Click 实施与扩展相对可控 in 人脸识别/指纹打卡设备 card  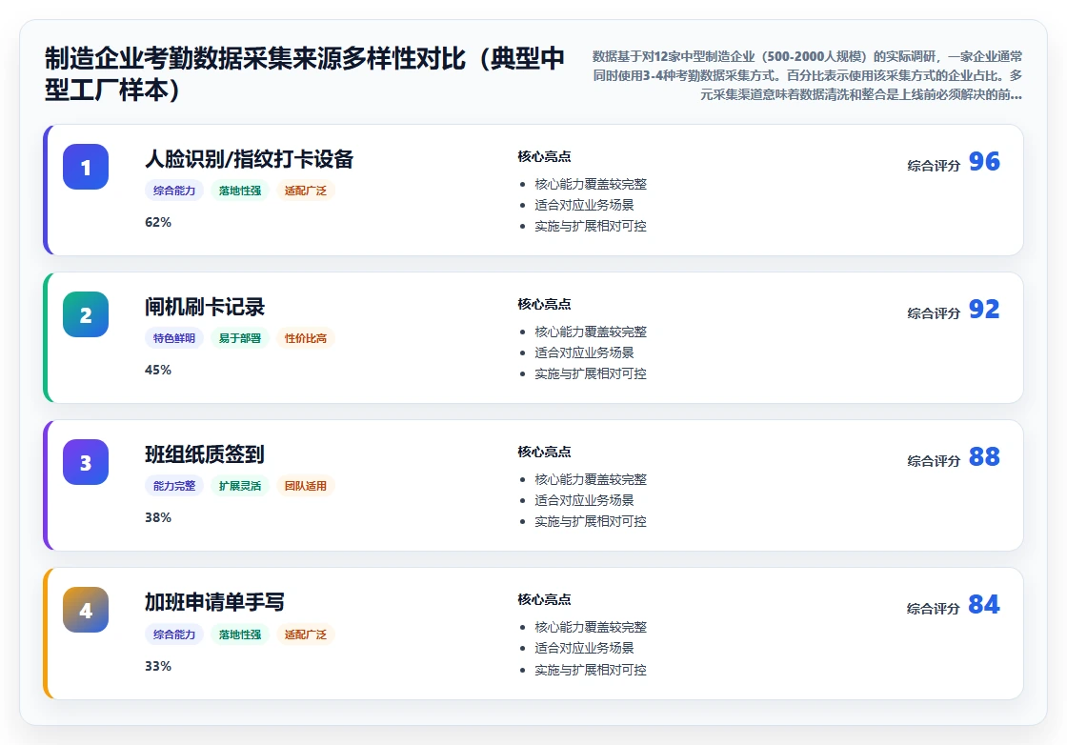point(591,226)
